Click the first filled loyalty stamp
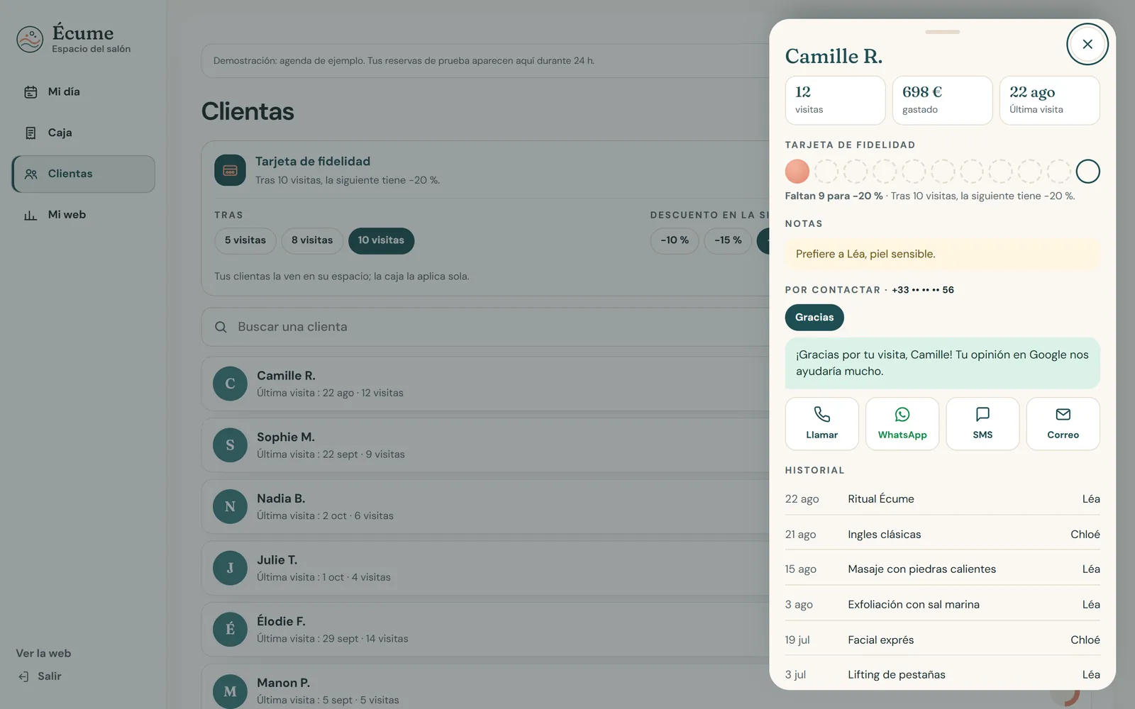The image size is (1135, 709). [x=797, y=172]
